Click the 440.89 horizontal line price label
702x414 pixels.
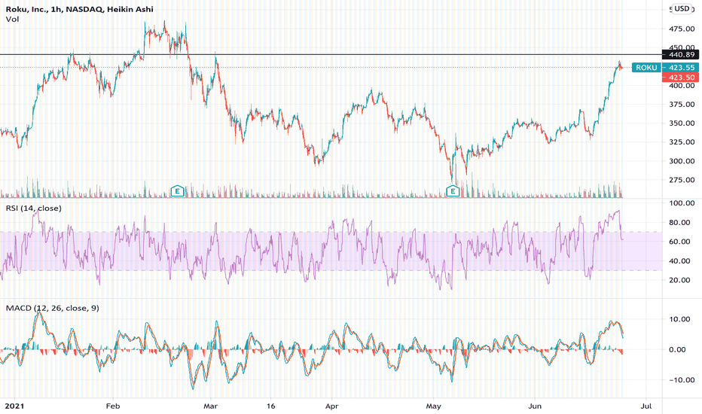point(681,55)
